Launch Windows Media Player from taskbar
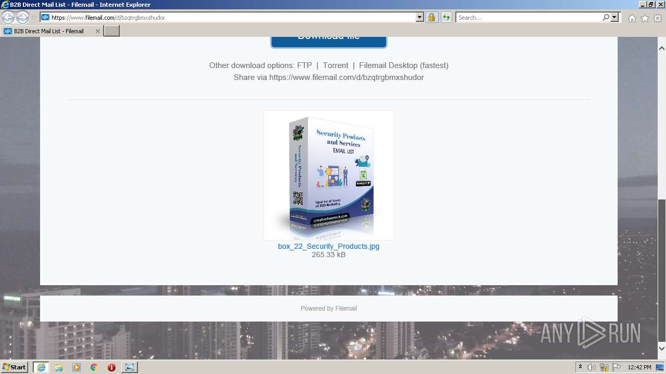This screenshot has width=666, height=374. point(76,367)
